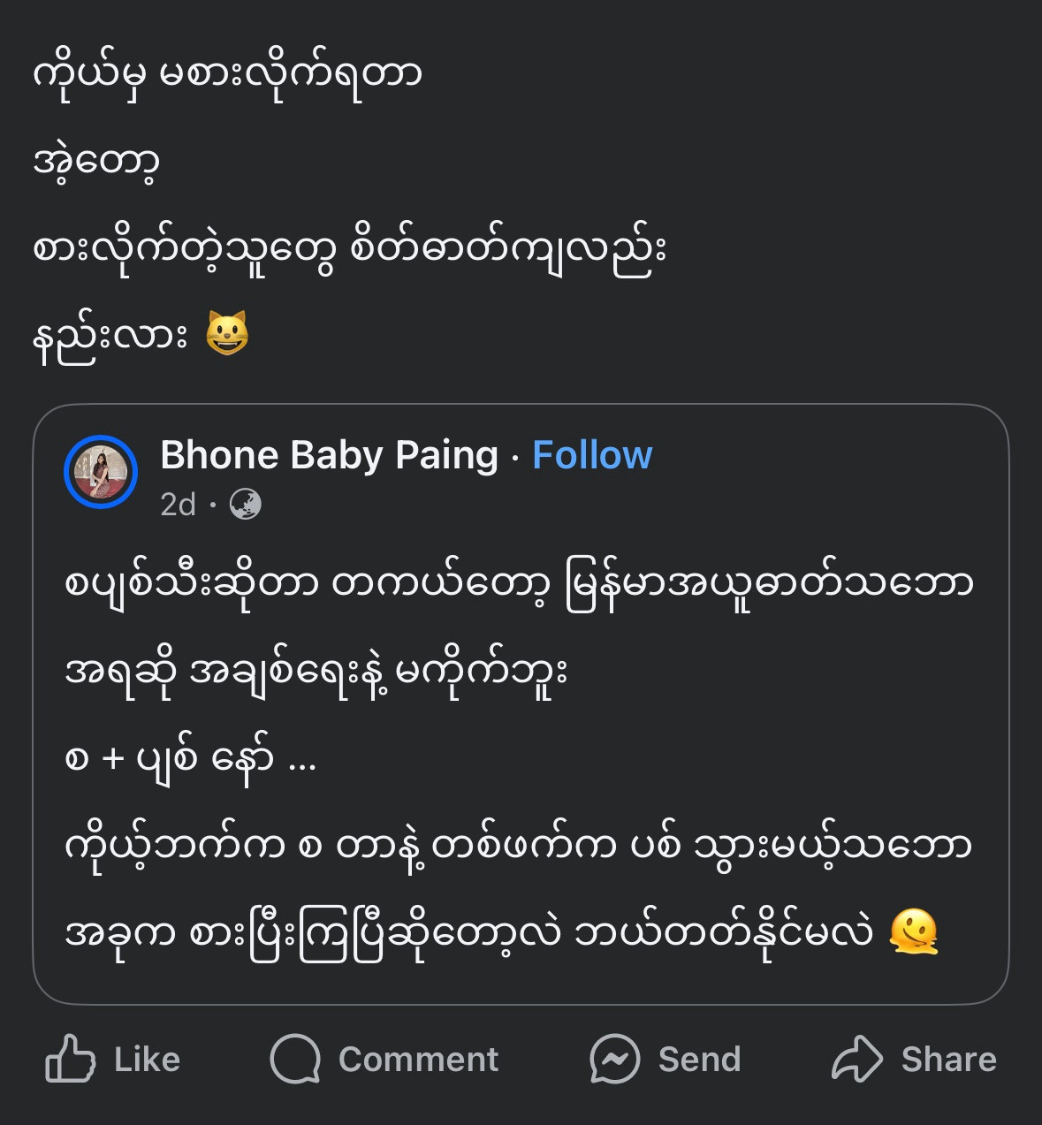Tap the Messenger Send icon
Image resolution: width=1042 pixels, height=1125 pixels.
614,1059
